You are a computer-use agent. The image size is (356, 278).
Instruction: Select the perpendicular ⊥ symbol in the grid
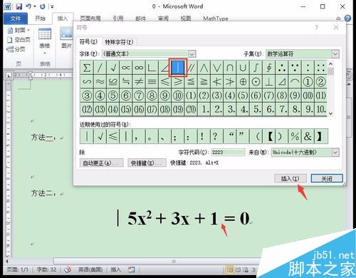pos(269,82)
